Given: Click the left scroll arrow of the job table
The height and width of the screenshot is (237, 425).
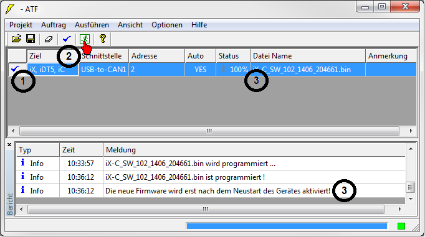Looking at the screenshot, I should tap(13, 131).
